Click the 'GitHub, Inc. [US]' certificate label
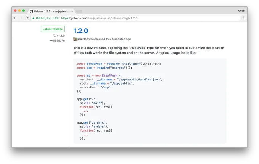Viewport: 259px width, 164px height. click(47, 18)
